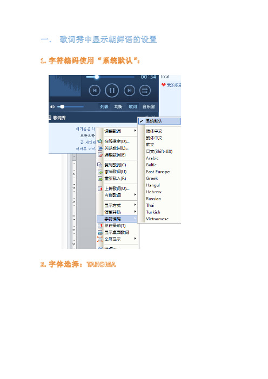
Task: Select 日文(Shift-JIS) encoding
Action: tap(159, 151)
